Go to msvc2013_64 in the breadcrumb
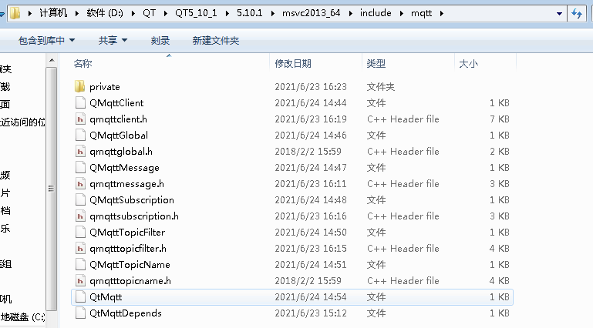The height and width of the screenshot is (328, 593). pos(312,13)
